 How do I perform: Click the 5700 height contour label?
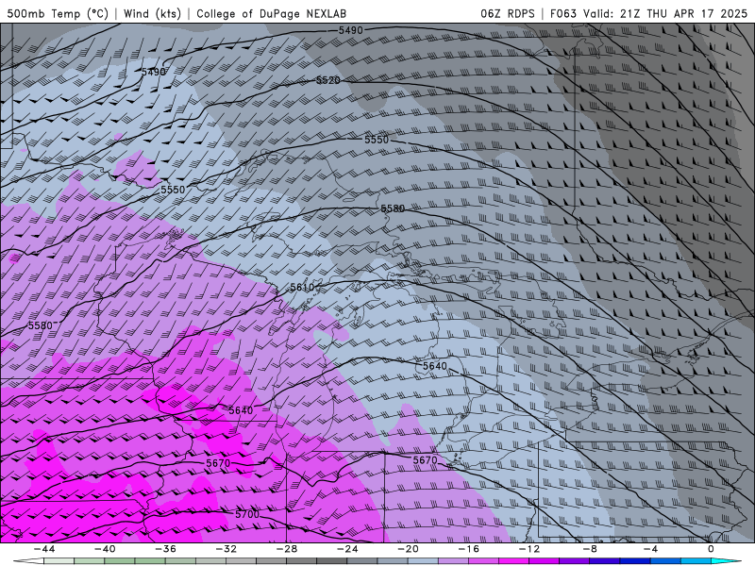(247, 514)
